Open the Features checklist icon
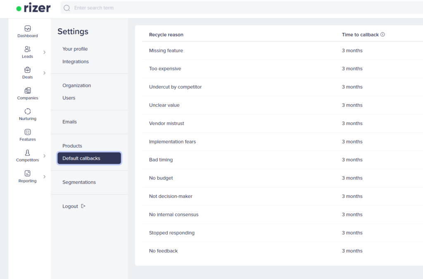 (28, 132)
